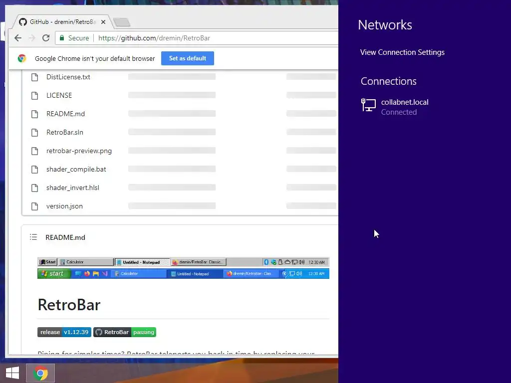This screenshot has height=383, width=511.
Task: Open retrobar-preview.png file
Action: 79,151
